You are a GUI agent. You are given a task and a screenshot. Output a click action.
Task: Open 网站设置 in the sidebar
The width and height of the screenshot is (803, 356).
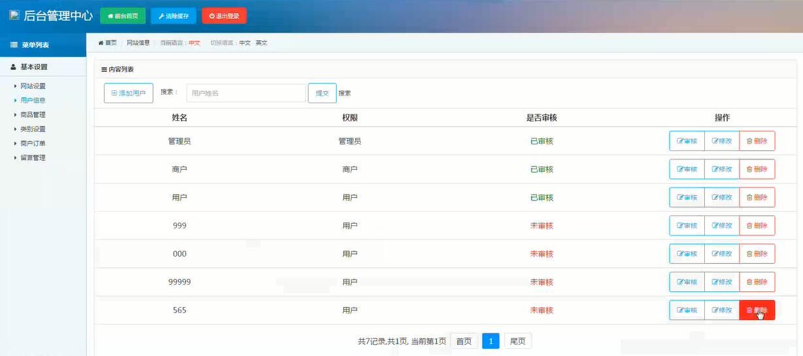coord(33,86)
